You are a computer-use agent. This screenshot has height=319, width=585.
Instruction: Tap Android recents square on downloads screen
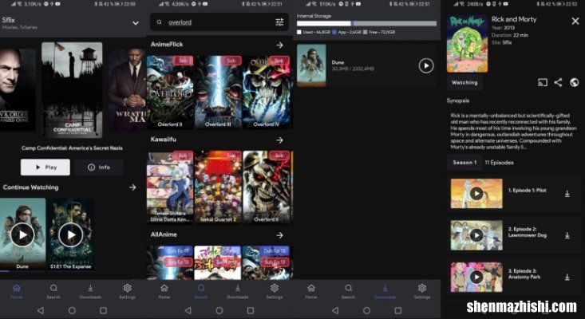click(398, 310)
